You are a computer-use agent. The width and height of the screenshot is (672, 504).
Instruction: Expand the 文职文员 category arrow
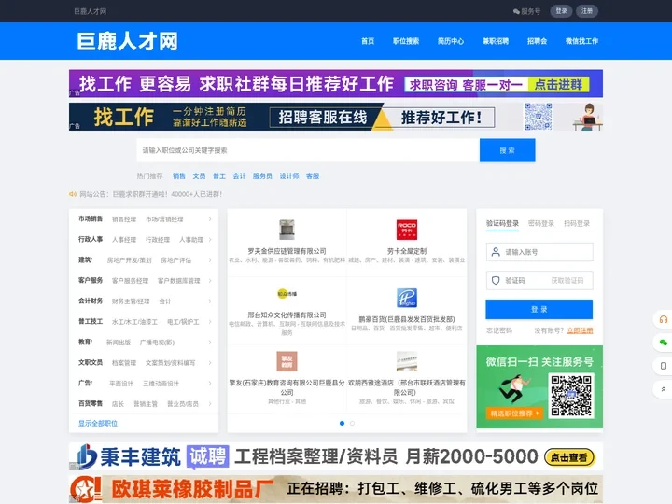click(x=210, y=362)
